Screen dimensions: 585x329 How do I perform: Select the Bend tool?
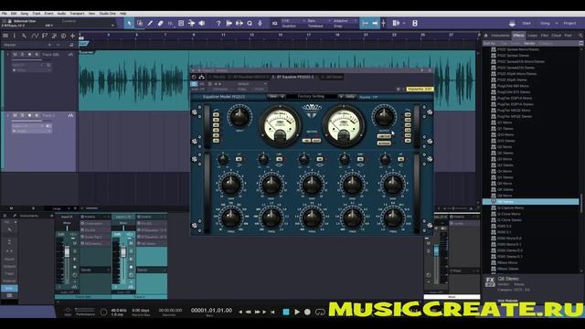[x=191, y=24]
